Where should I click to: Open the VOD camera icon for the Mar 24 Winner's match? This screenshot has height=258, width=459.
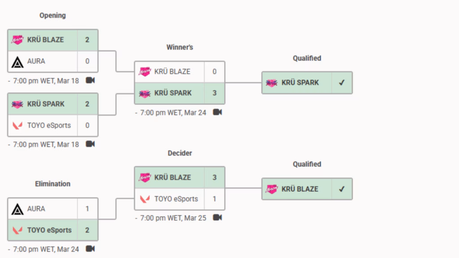217,112
